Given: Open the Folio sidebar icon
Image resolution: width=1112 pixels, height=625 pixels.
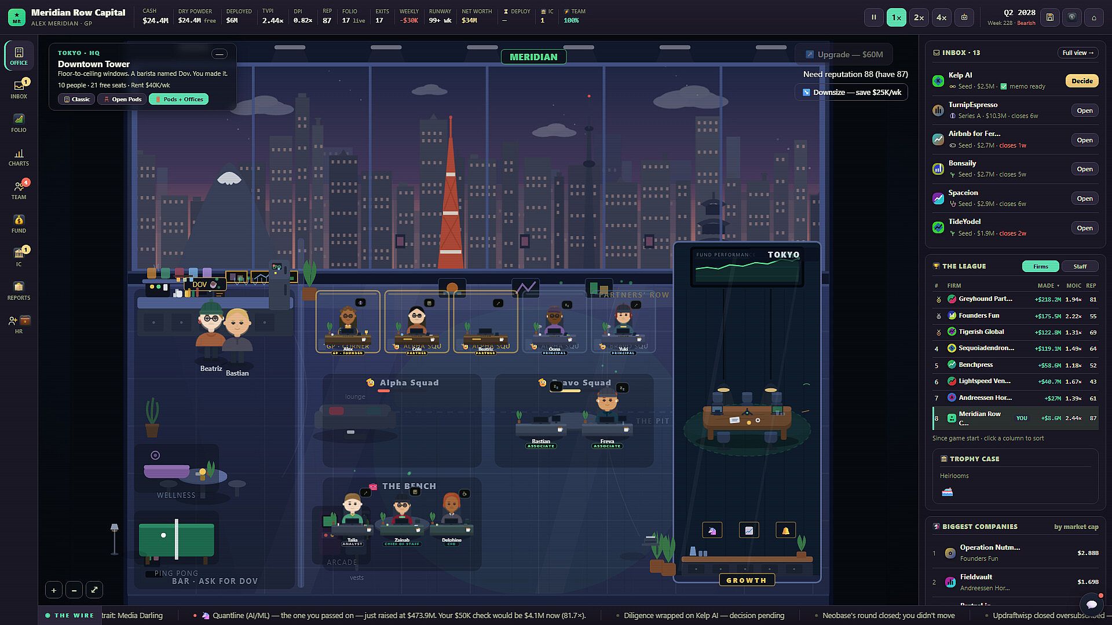Looking at the screenshot, I should [x=19, y=123].
